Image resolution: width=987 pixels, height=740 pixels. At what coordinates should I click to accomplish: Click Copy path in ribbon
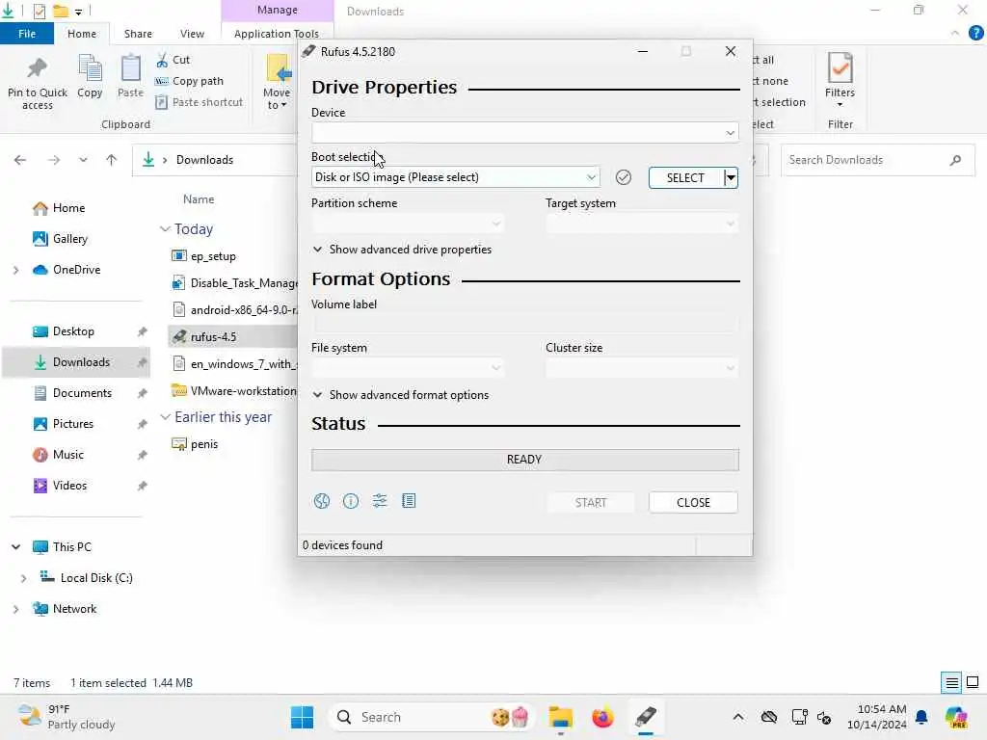(x=189, y=81)
